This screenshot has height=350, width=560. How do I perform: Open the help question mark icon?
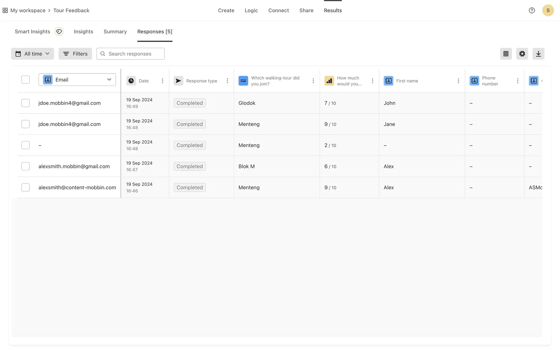[532, 10]
